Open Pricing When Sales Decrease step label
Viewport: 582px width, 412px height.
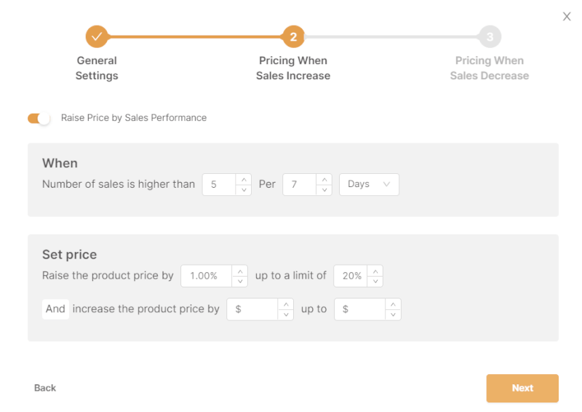(490, 68)
